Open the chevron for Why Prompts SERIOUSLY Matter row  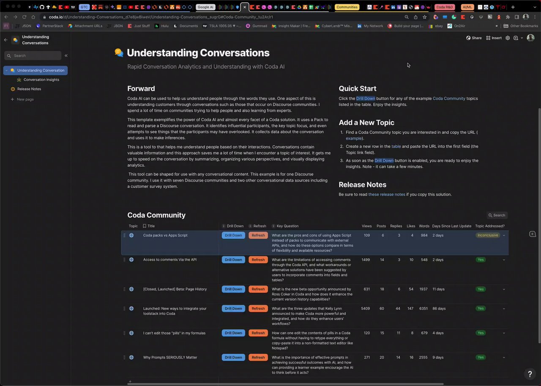[x=504, y=358]
